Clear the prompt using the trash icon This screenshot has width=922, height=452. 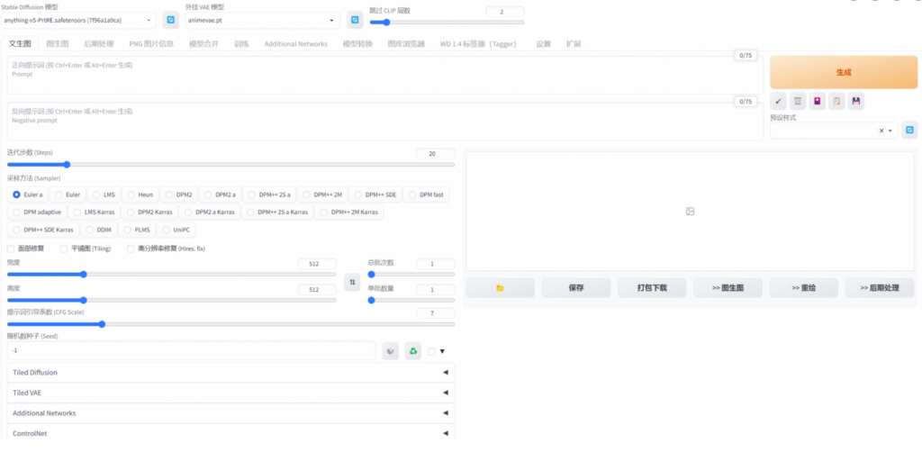[x=798, y=102]
